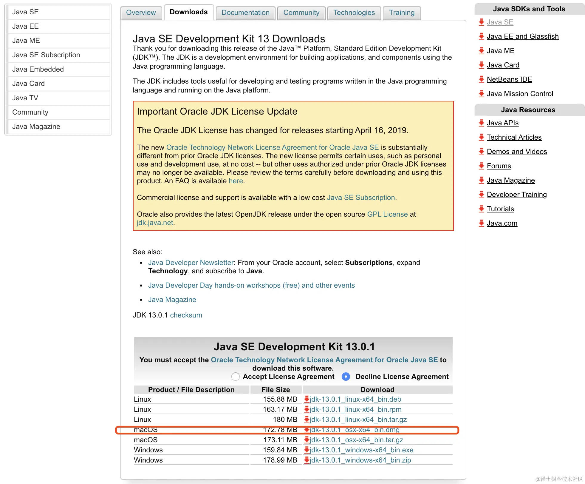Select Decline License Agreement radio button
The height and width of the screenshot is (484, 585).
346,377
